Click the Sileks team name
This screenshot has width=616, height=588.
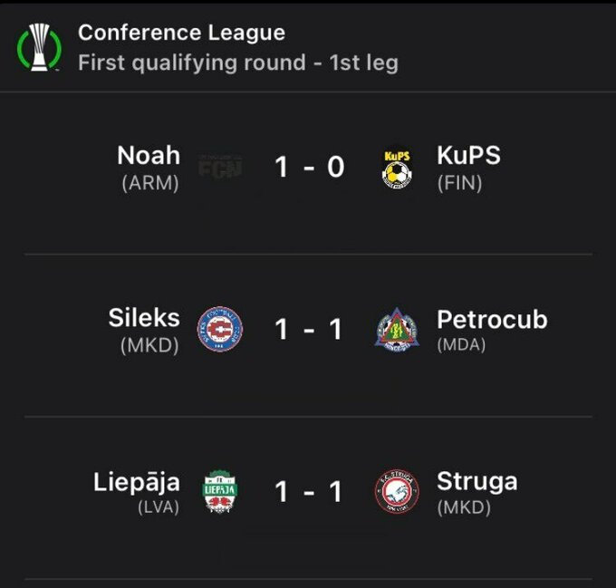pos(144,319)
